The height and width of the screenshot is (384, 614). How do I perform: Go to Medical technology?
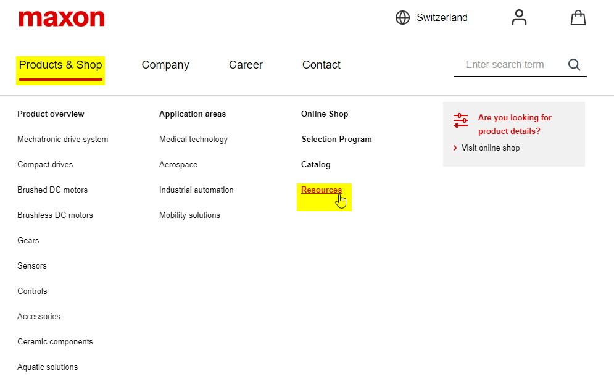click(193, 139)
